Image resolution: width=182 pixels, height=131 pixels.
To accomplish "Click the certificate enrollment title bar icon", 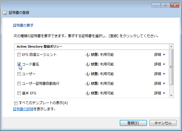I will click(5, 13).
